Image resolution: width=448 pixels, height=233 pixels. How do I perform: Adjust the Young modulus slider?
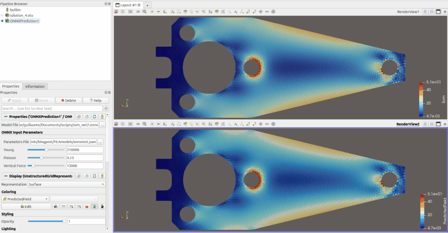[46, 150]
